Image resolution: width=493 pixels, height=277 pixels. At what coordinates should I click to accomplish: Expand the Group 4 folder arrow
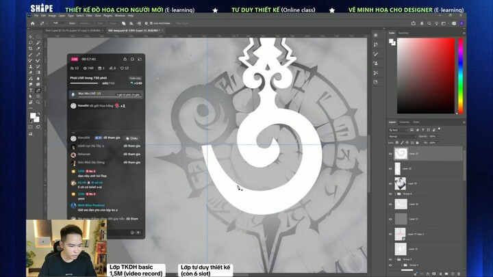[402, 265]
